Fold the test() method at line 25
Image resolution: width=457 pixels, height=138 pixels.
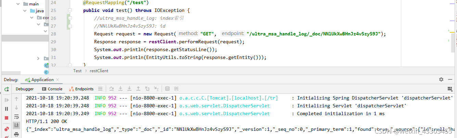(x=70, y=11)
